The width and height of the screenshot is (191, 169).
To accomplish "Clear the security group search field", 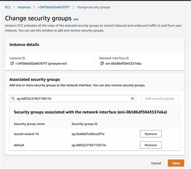I will 133,99.
